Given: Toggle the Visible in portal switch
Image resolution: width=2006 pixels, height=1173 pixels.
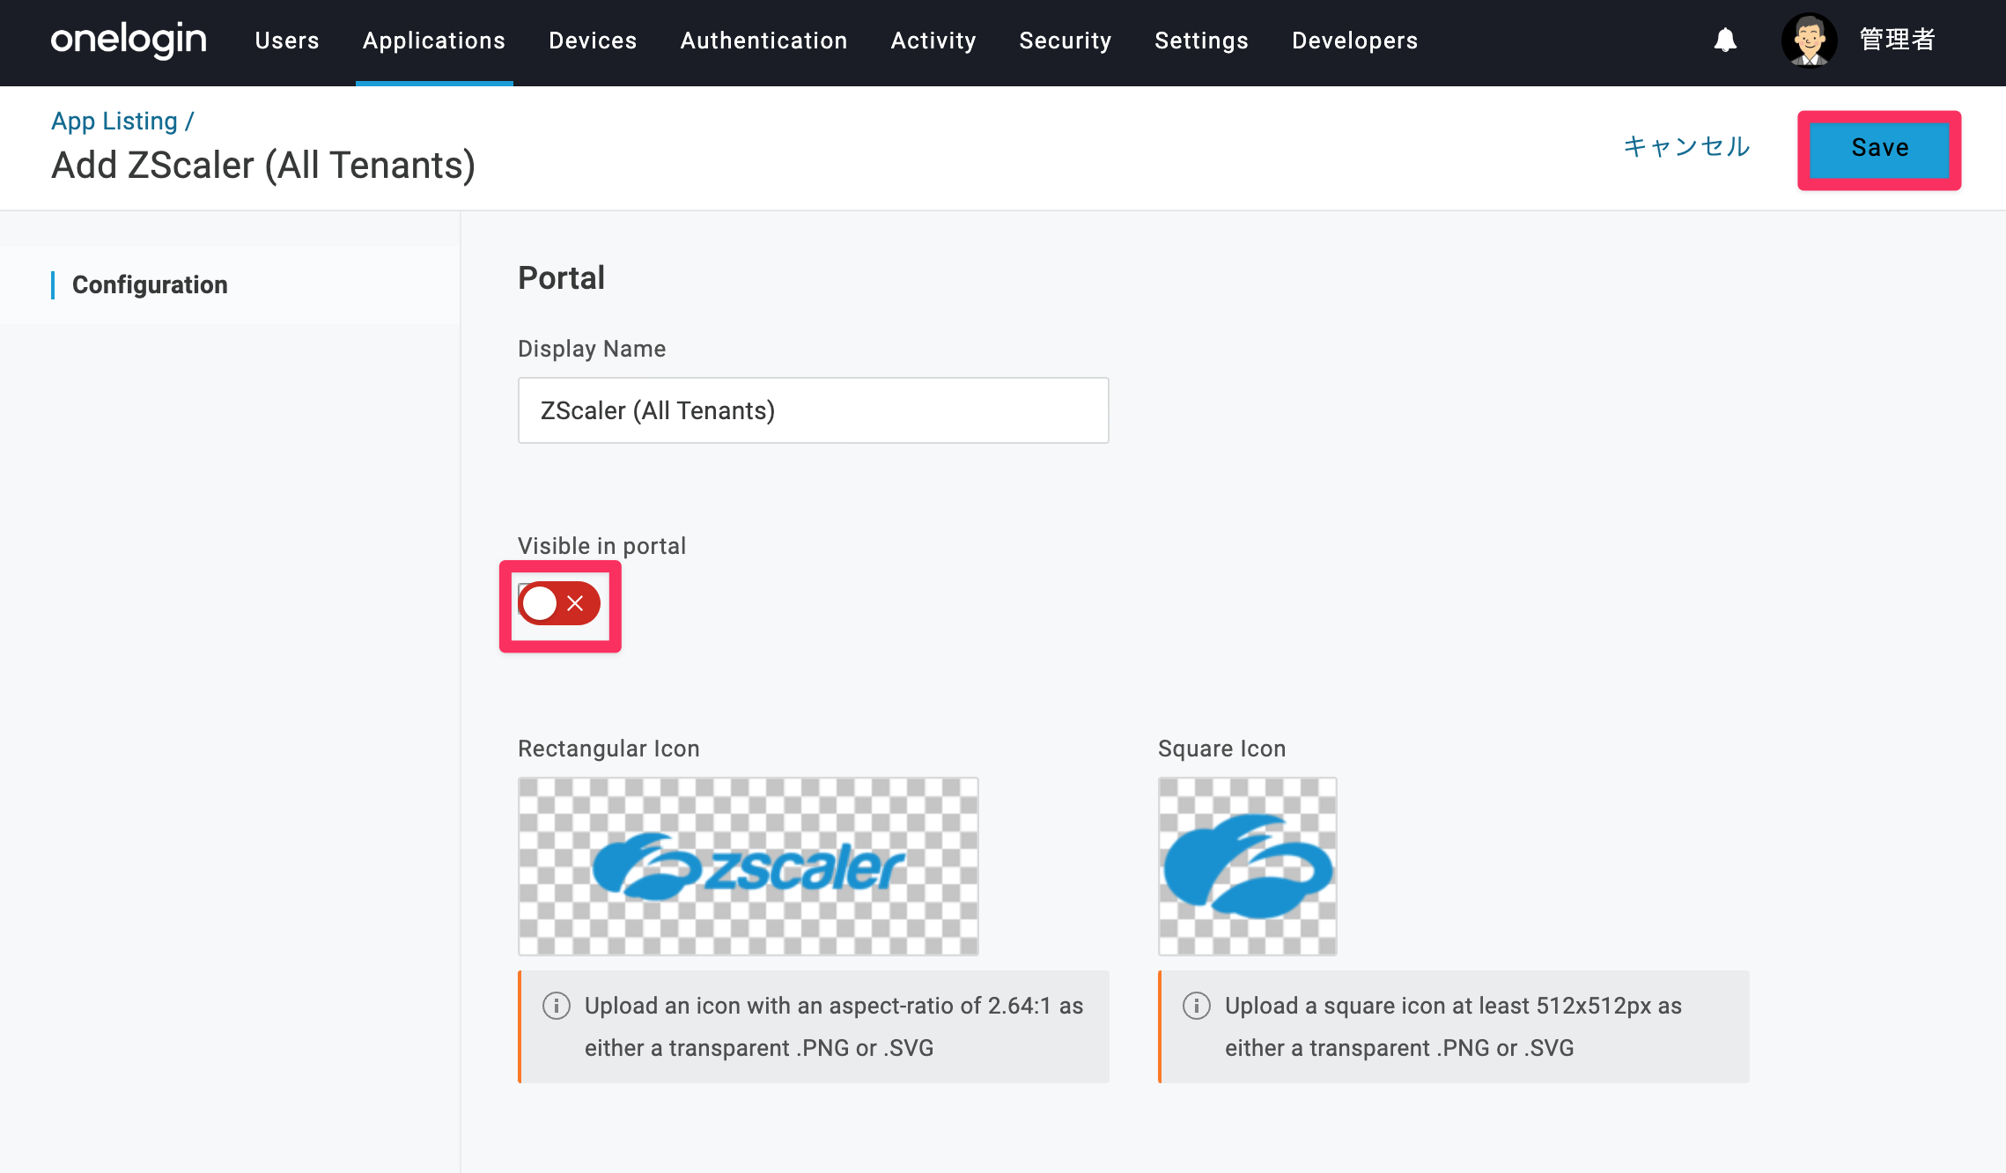Looking at the screenshot, I should coord(559,603).
